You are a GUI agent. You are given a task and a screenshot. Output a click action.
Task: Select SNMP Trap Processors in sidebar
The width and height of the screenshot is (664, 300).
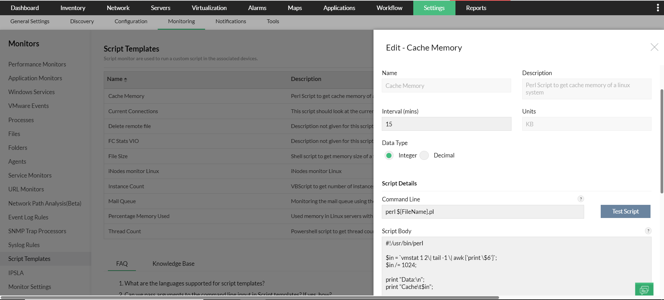tap(37, 231)
